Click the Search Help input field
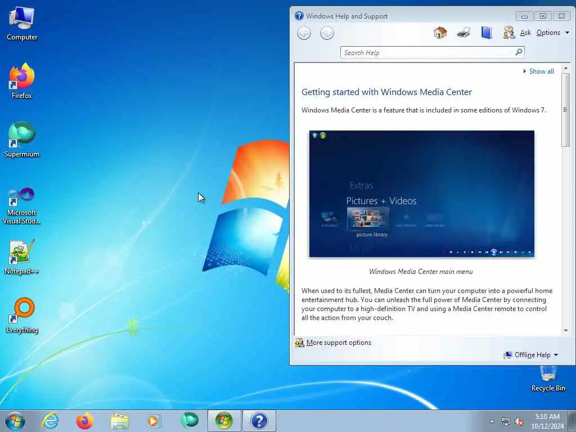This screenshot has height=432, width=576. [x=428, y=52]
